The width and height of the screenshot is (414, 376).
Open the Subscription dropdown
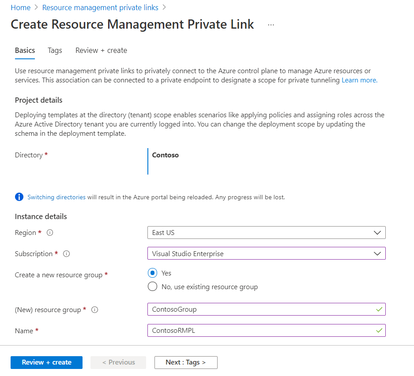[266, 253]
